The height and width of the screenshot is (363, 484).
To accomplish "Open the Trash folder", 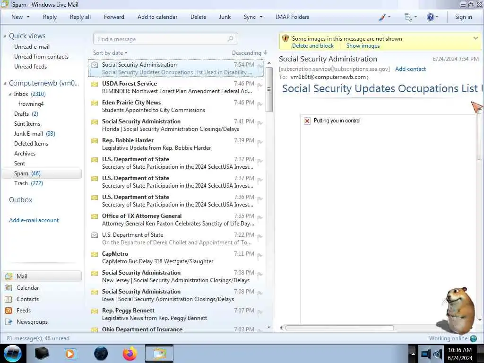I will pyautogui.click(x=28, y=183).
